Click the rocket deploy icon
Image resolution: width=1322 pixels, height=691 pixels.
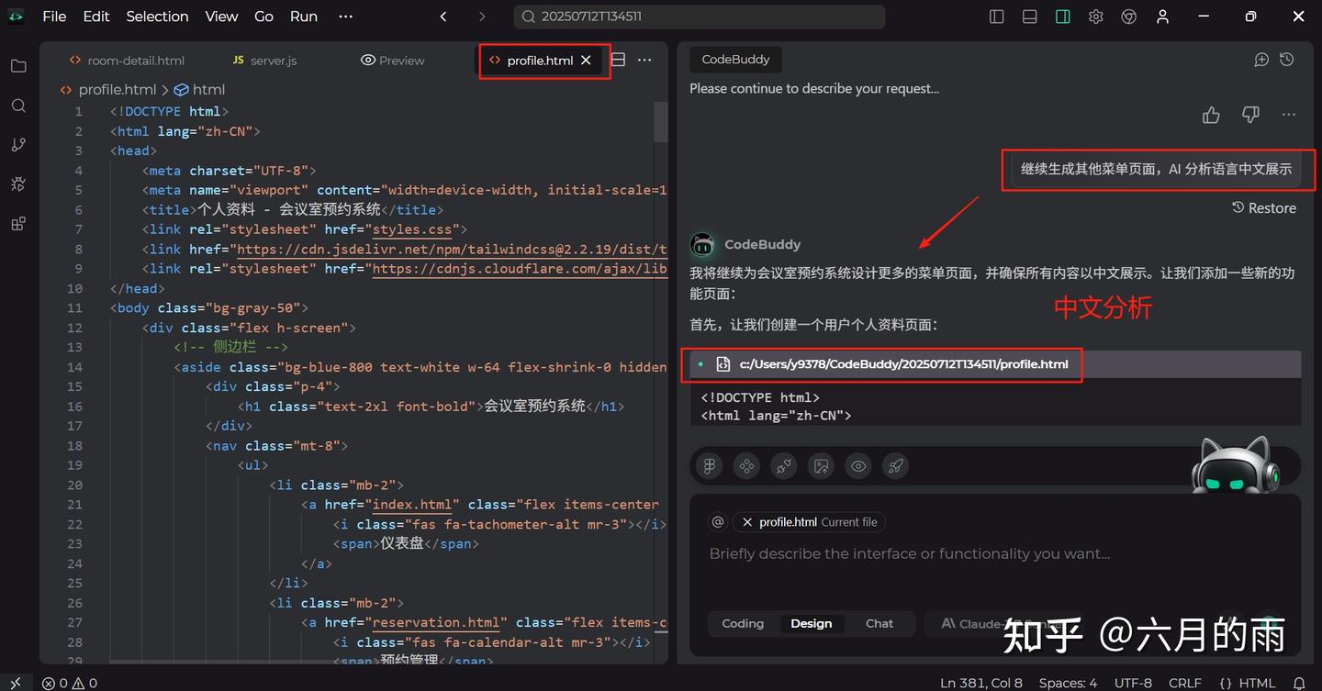tap(896, 466)
